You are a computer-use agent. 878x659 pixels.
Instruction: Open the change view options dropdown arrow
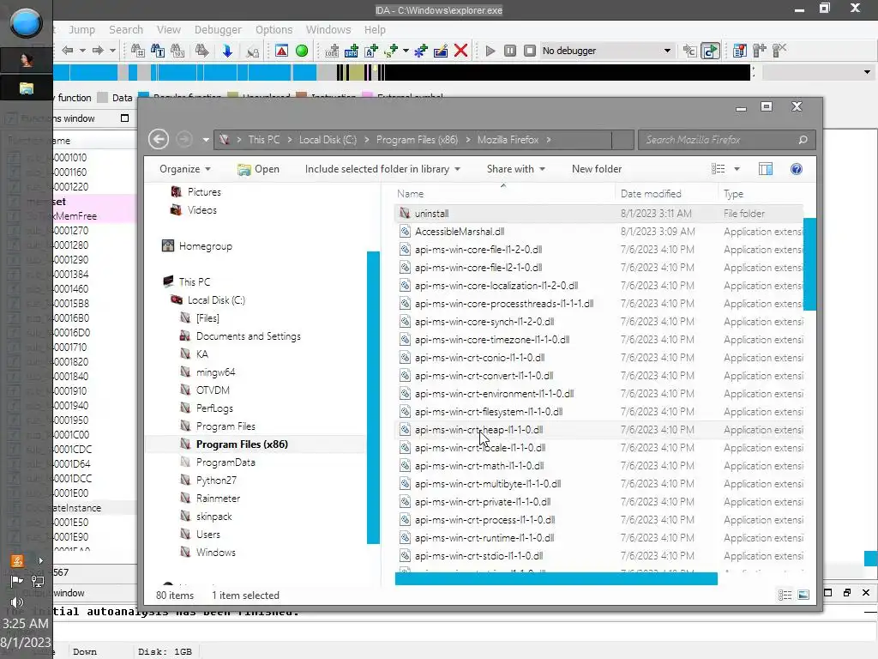point(737,169)
